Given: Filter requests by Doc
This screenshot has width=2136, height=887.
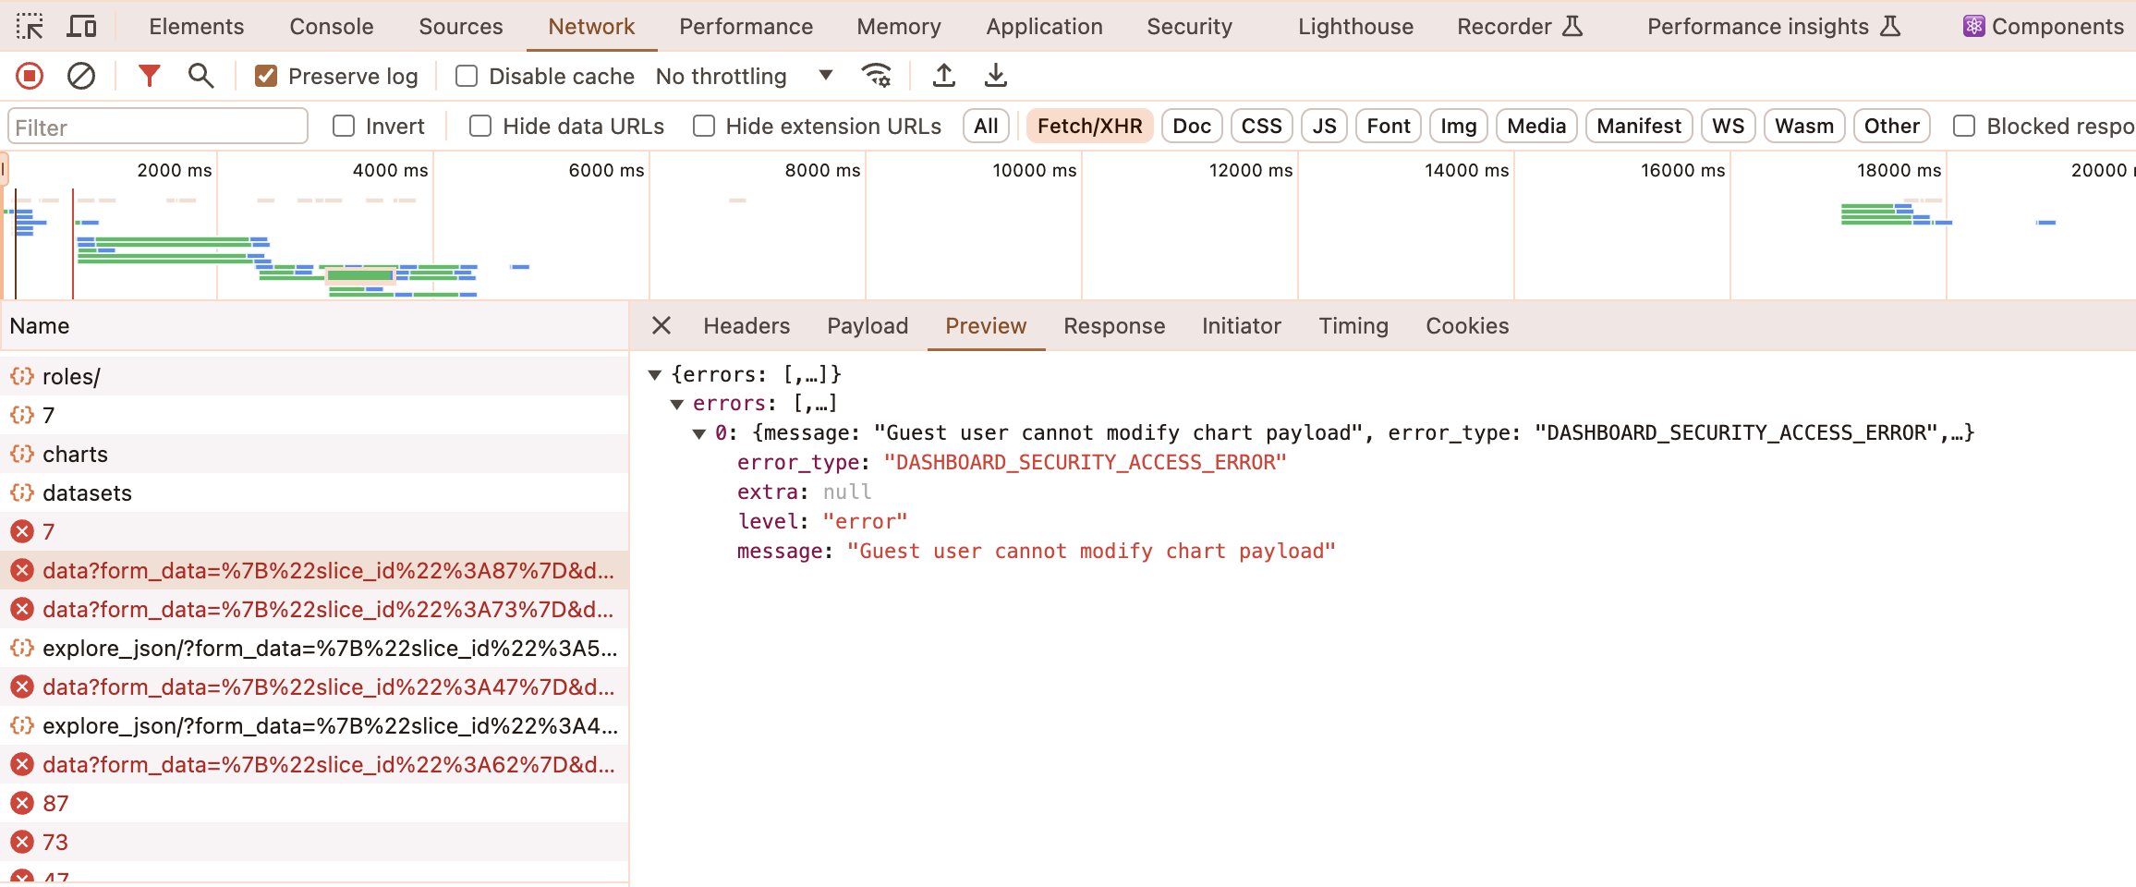Looking at the screenshot, I should [1192, 126].
